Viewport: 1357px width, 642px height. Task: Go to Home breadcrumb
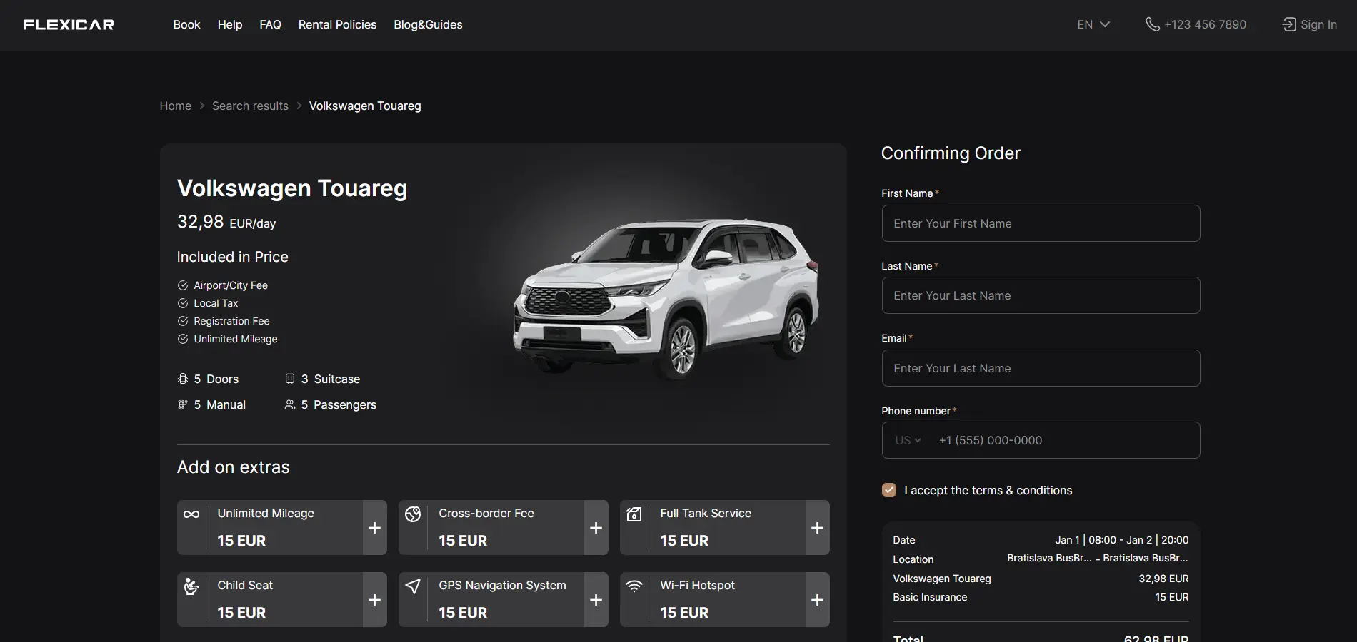coord(175,106)
